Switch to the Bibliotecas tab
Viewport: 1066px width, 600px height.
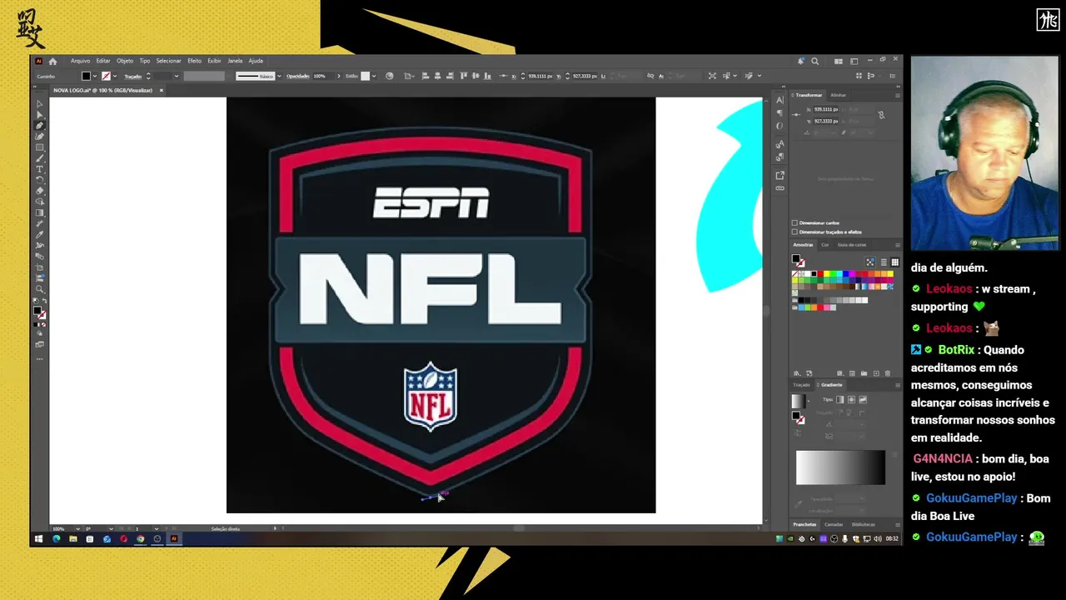click(x=863, y=524)
